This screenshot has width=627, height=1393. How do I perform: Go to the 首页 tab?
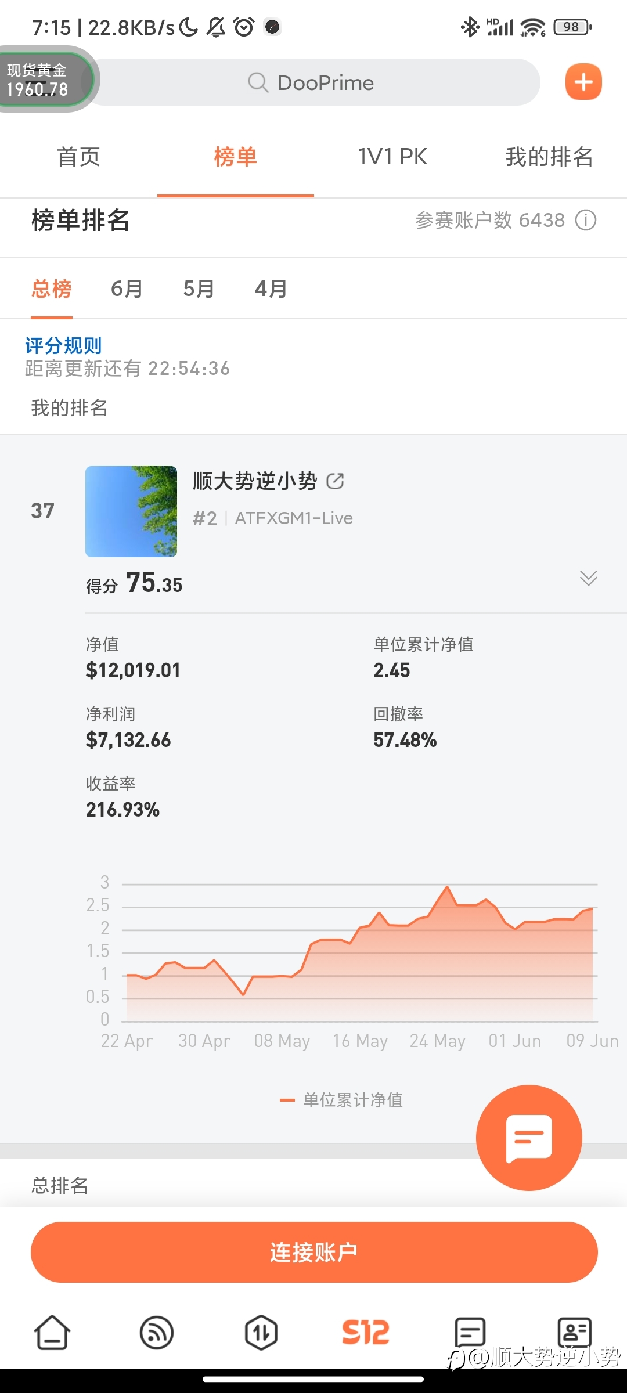(78, 157)
